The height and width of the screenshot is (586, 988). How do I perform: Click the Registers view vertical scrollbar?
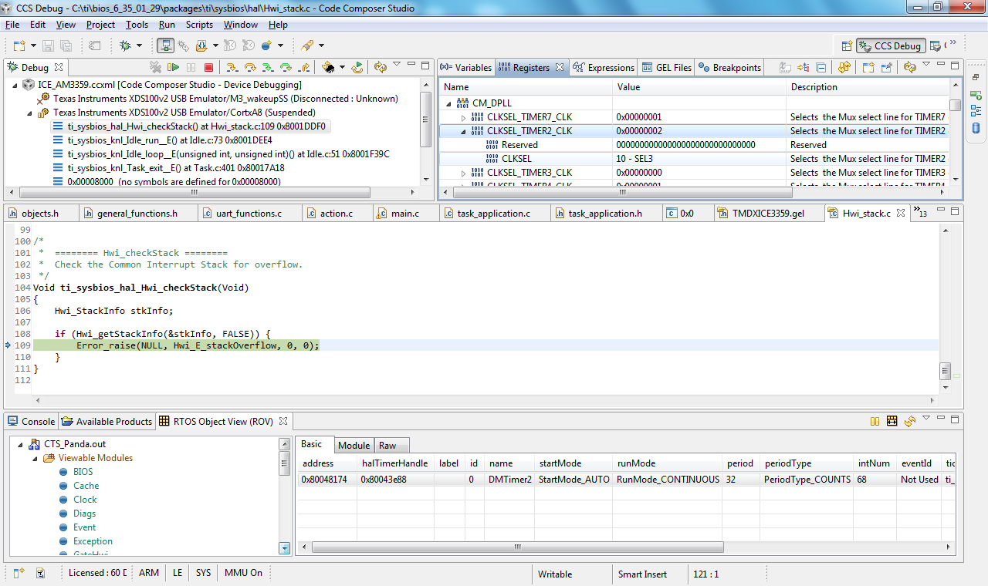tap(956, 105)
